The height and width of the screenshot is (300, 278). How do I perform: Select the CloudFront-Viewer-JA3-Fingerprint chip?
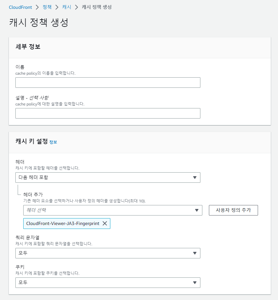[x=62, y=223]
